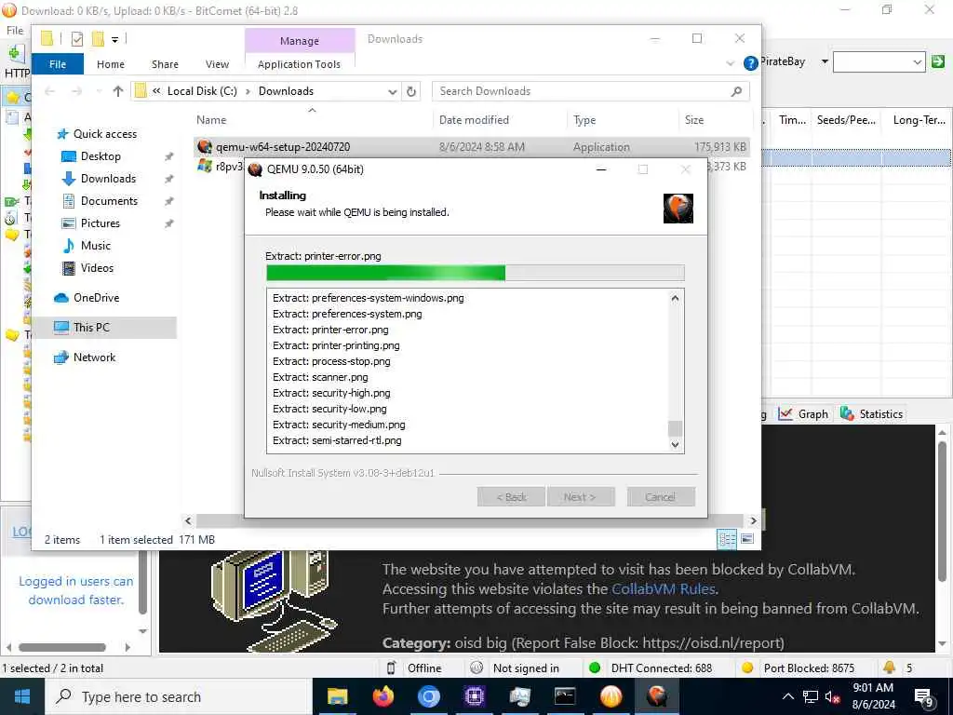
Task: Click the Seeds/Peers column in BitComet
Action: point(846,120)
